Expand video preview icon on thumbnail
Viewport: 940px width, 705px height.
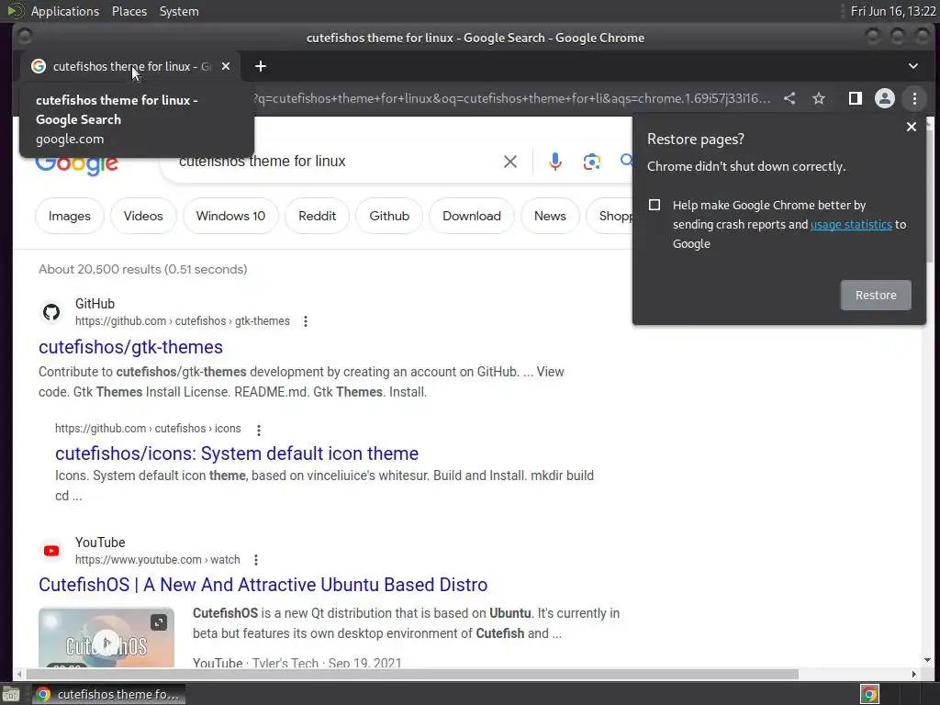coord(158,622)
